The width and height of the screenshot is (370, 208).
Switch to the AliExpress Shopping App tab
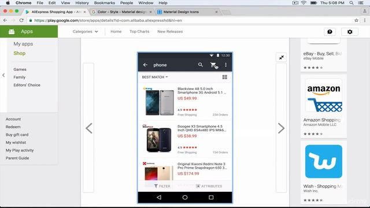pyautogui.click(x=56, y=12)
